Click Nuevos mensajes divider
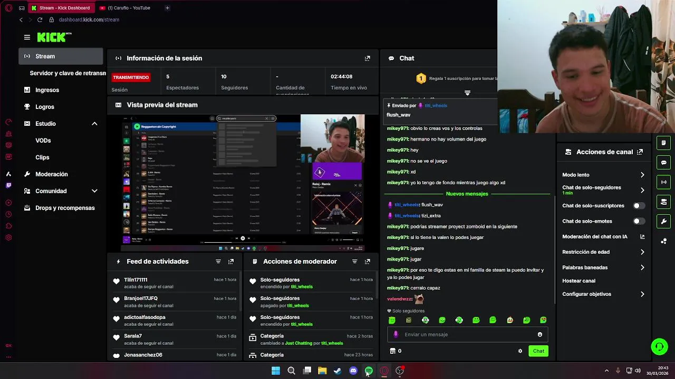The width and height of the screenshot is (675, 379). pos(467,194)
